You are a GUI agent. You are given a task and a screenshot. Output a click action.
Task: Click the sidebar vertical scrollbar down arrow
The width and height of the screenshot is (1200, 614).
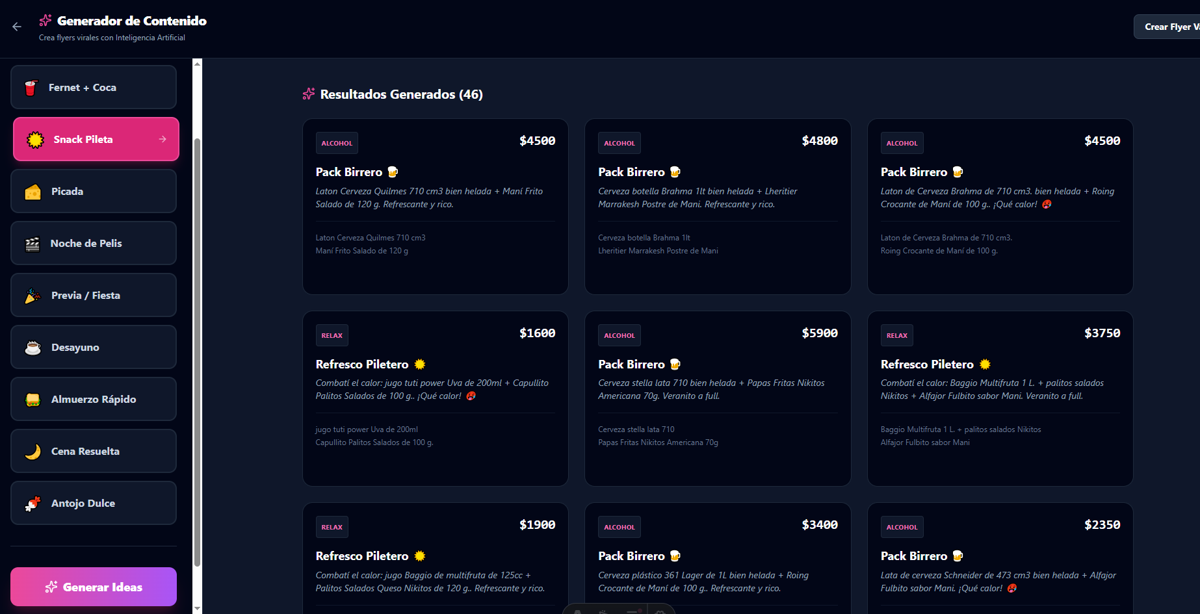[x=198, y=609]
